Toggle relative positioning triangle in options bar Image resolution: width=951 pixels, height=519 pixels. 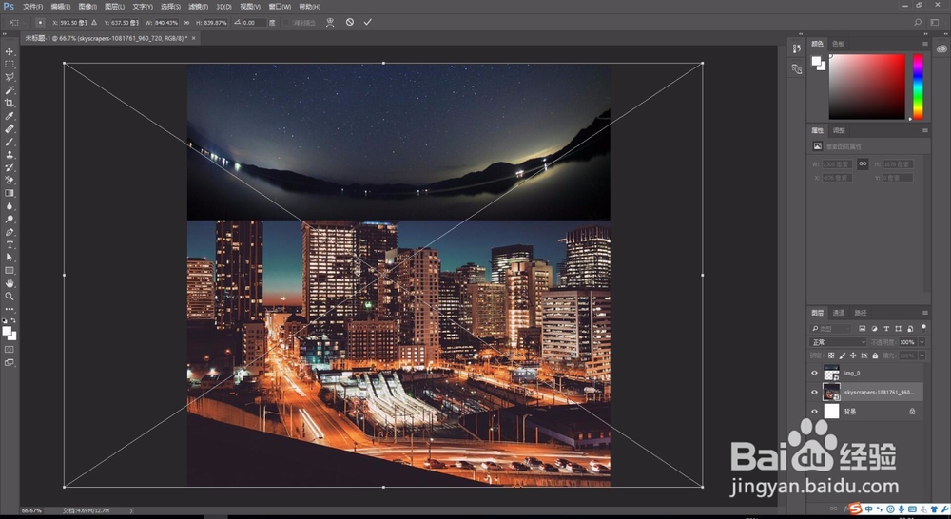(x=94, y=23)
